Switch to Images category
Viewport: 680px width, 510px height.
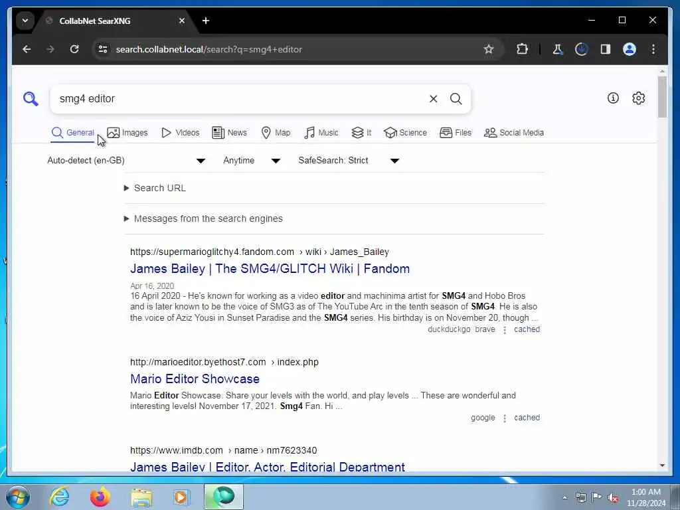click(x=127, y=133)
